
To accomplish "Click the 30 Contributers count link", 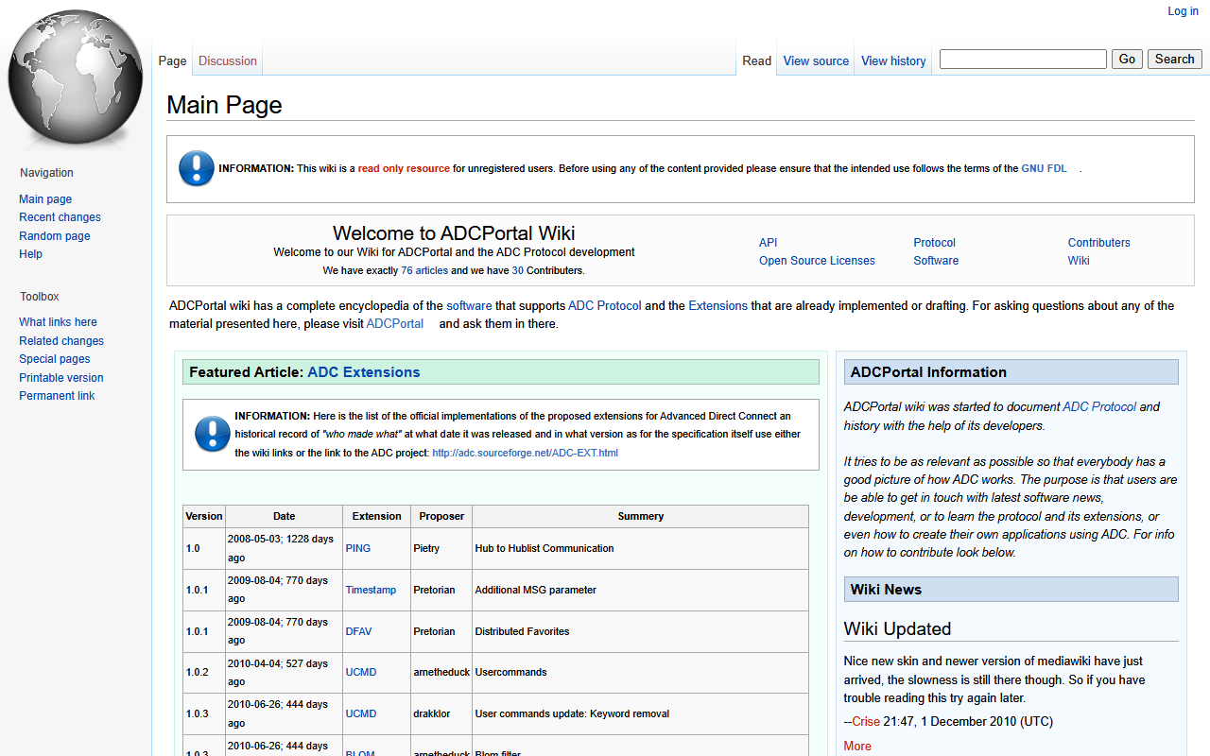I will pos(517,270).
